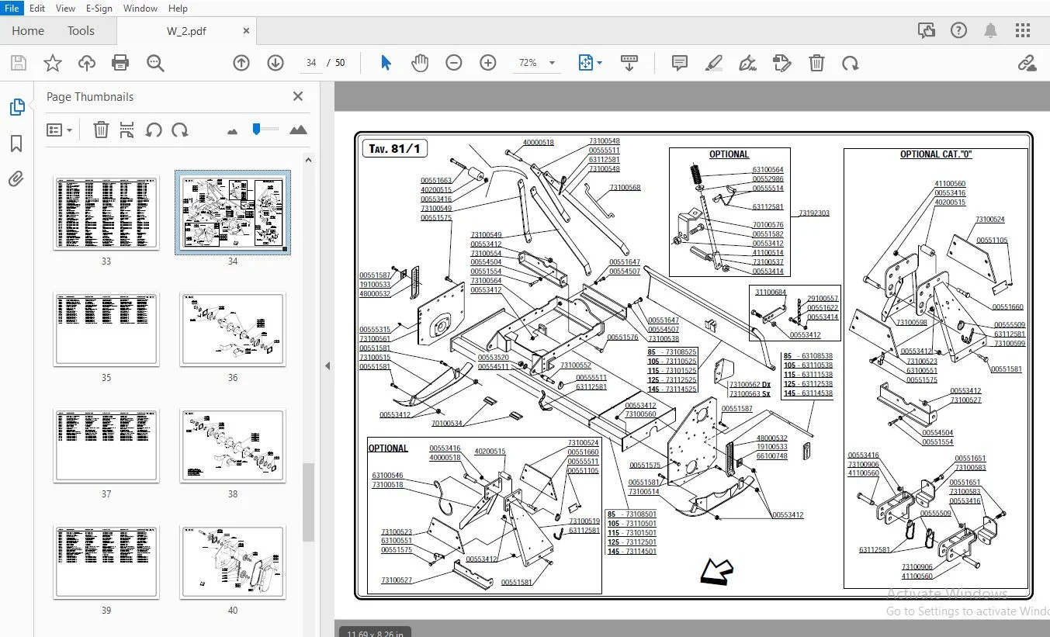Print the document
This screenshot has height=637, width=1050.
[x=120, y=63]
